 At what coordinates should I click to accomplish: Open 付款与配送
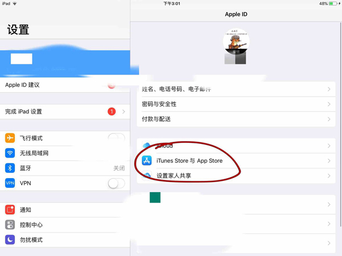click(x=236, y=119)
